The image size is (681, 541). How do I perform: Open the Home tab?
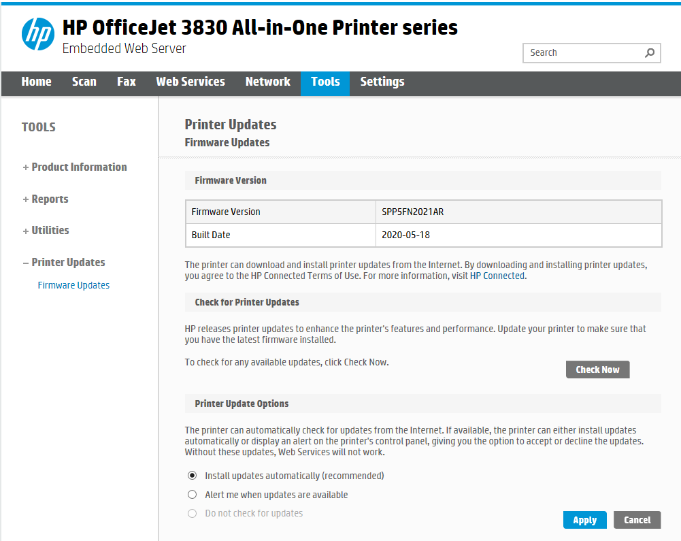tap(36, 82)
